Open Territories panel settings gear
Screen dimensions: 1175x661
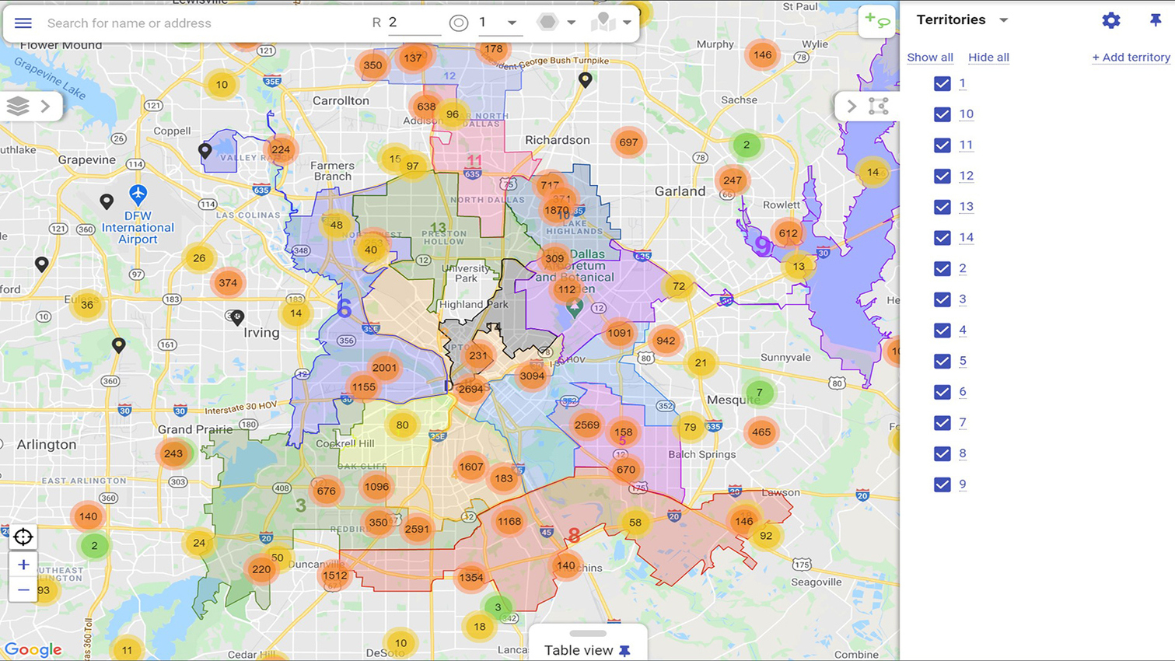pos(1110,20)
